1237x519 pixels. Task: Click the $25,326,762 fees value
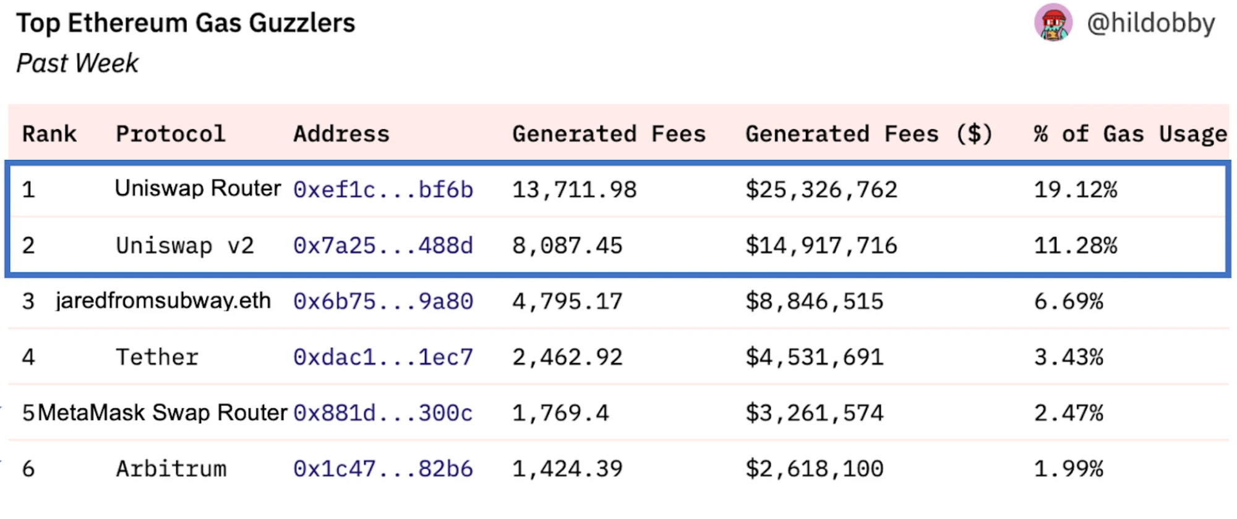tap(821, 190)
